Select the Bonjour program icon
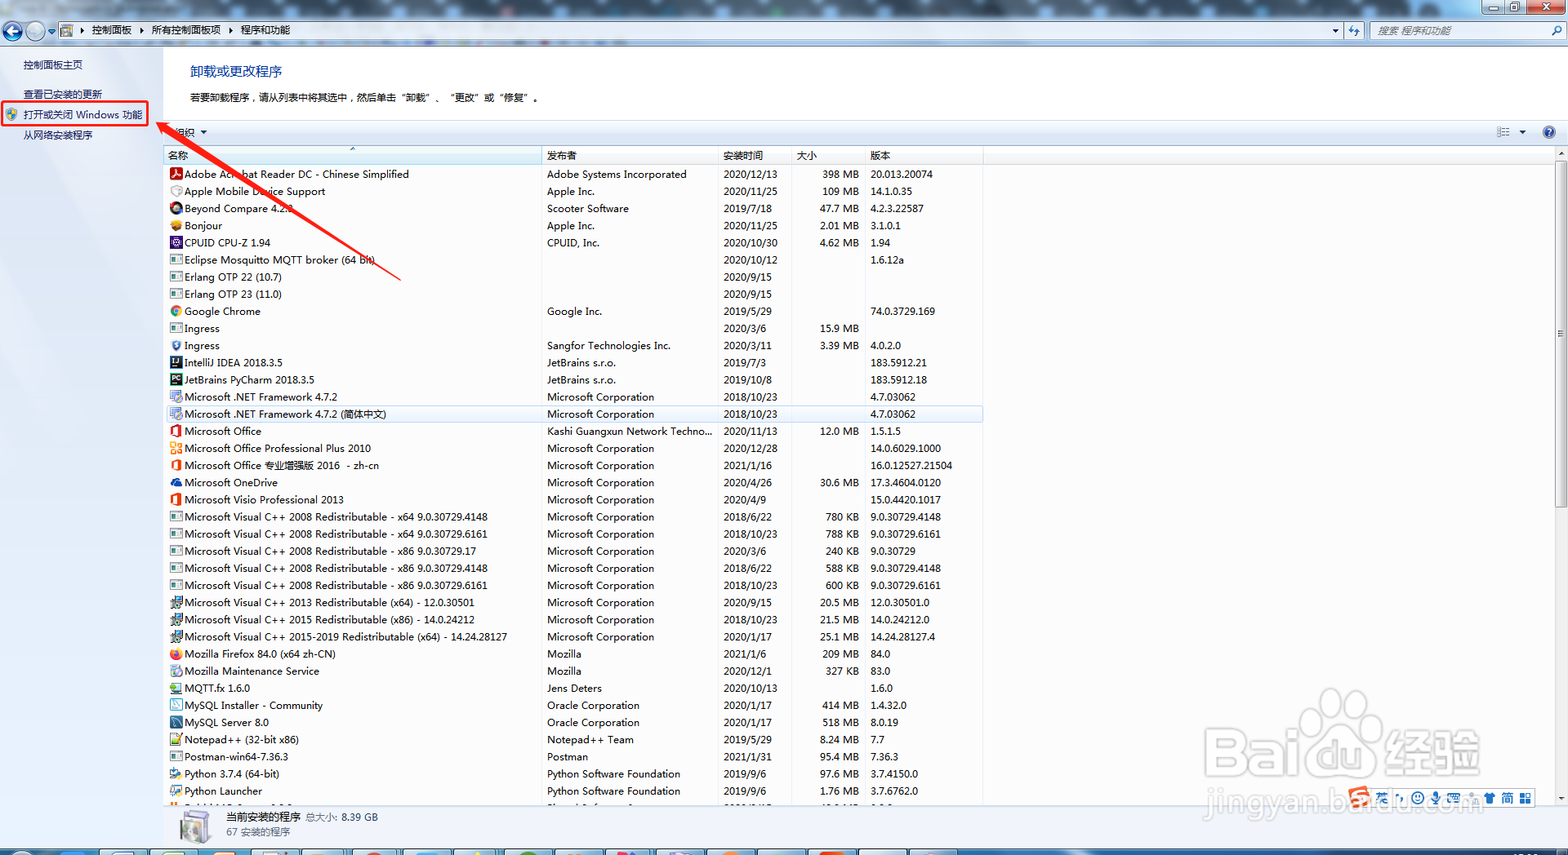 176,225
